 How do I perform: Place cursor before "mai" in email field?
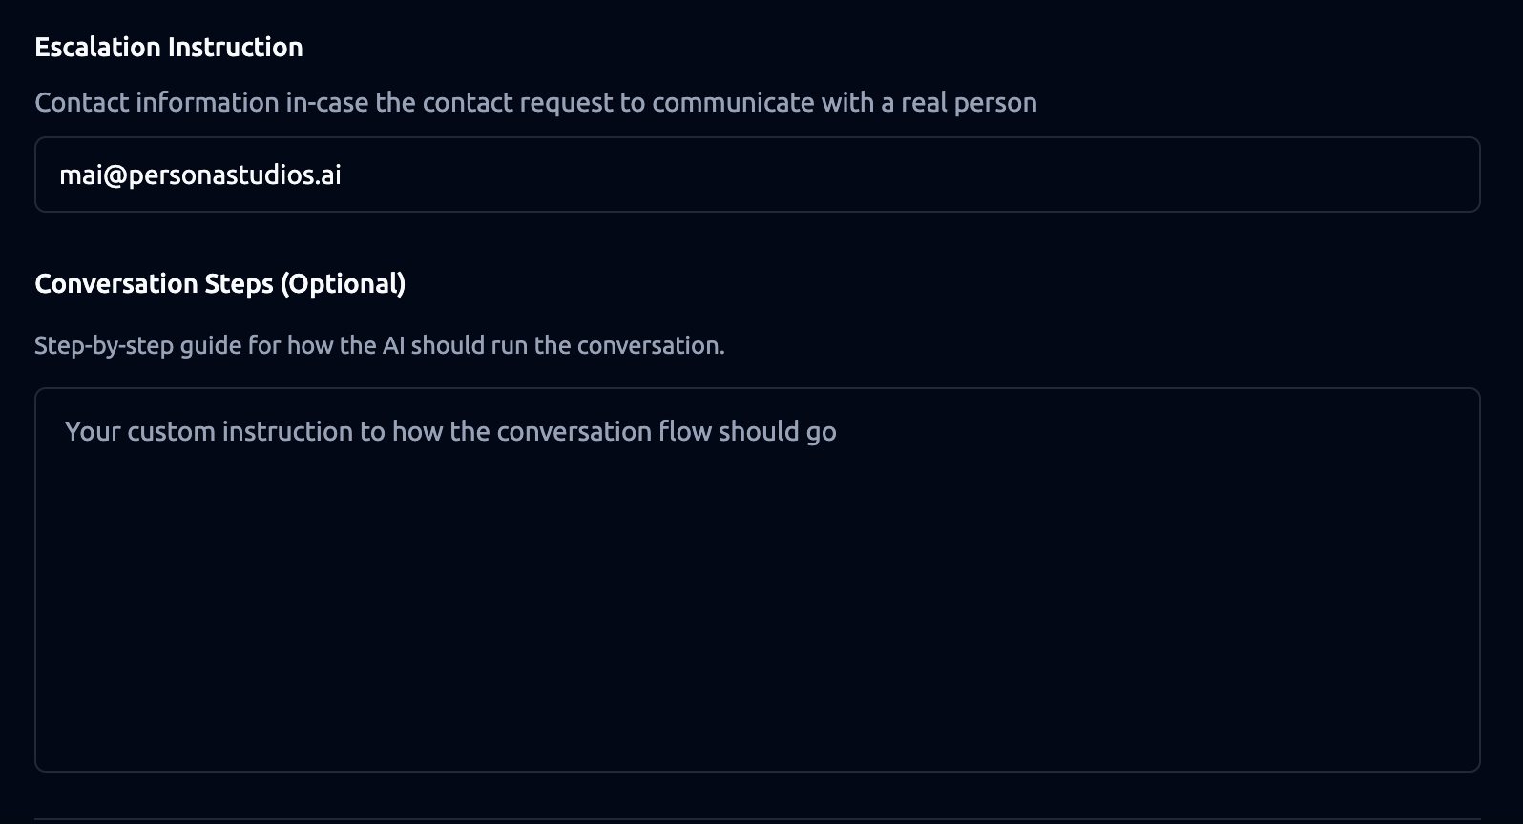[59, 175]
